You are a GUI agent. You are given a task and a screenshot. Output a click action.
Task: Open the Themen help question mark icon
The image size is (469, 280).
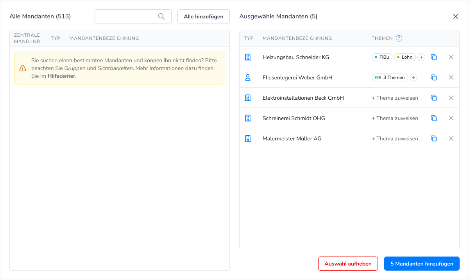(399, 38)
